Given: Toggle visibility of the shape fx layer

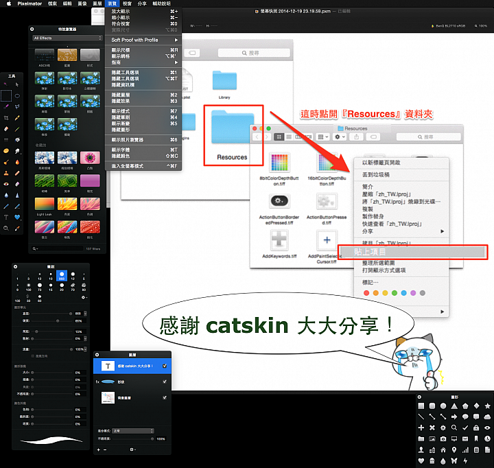Looking at the screenshot, I should [x=165, y=382].
